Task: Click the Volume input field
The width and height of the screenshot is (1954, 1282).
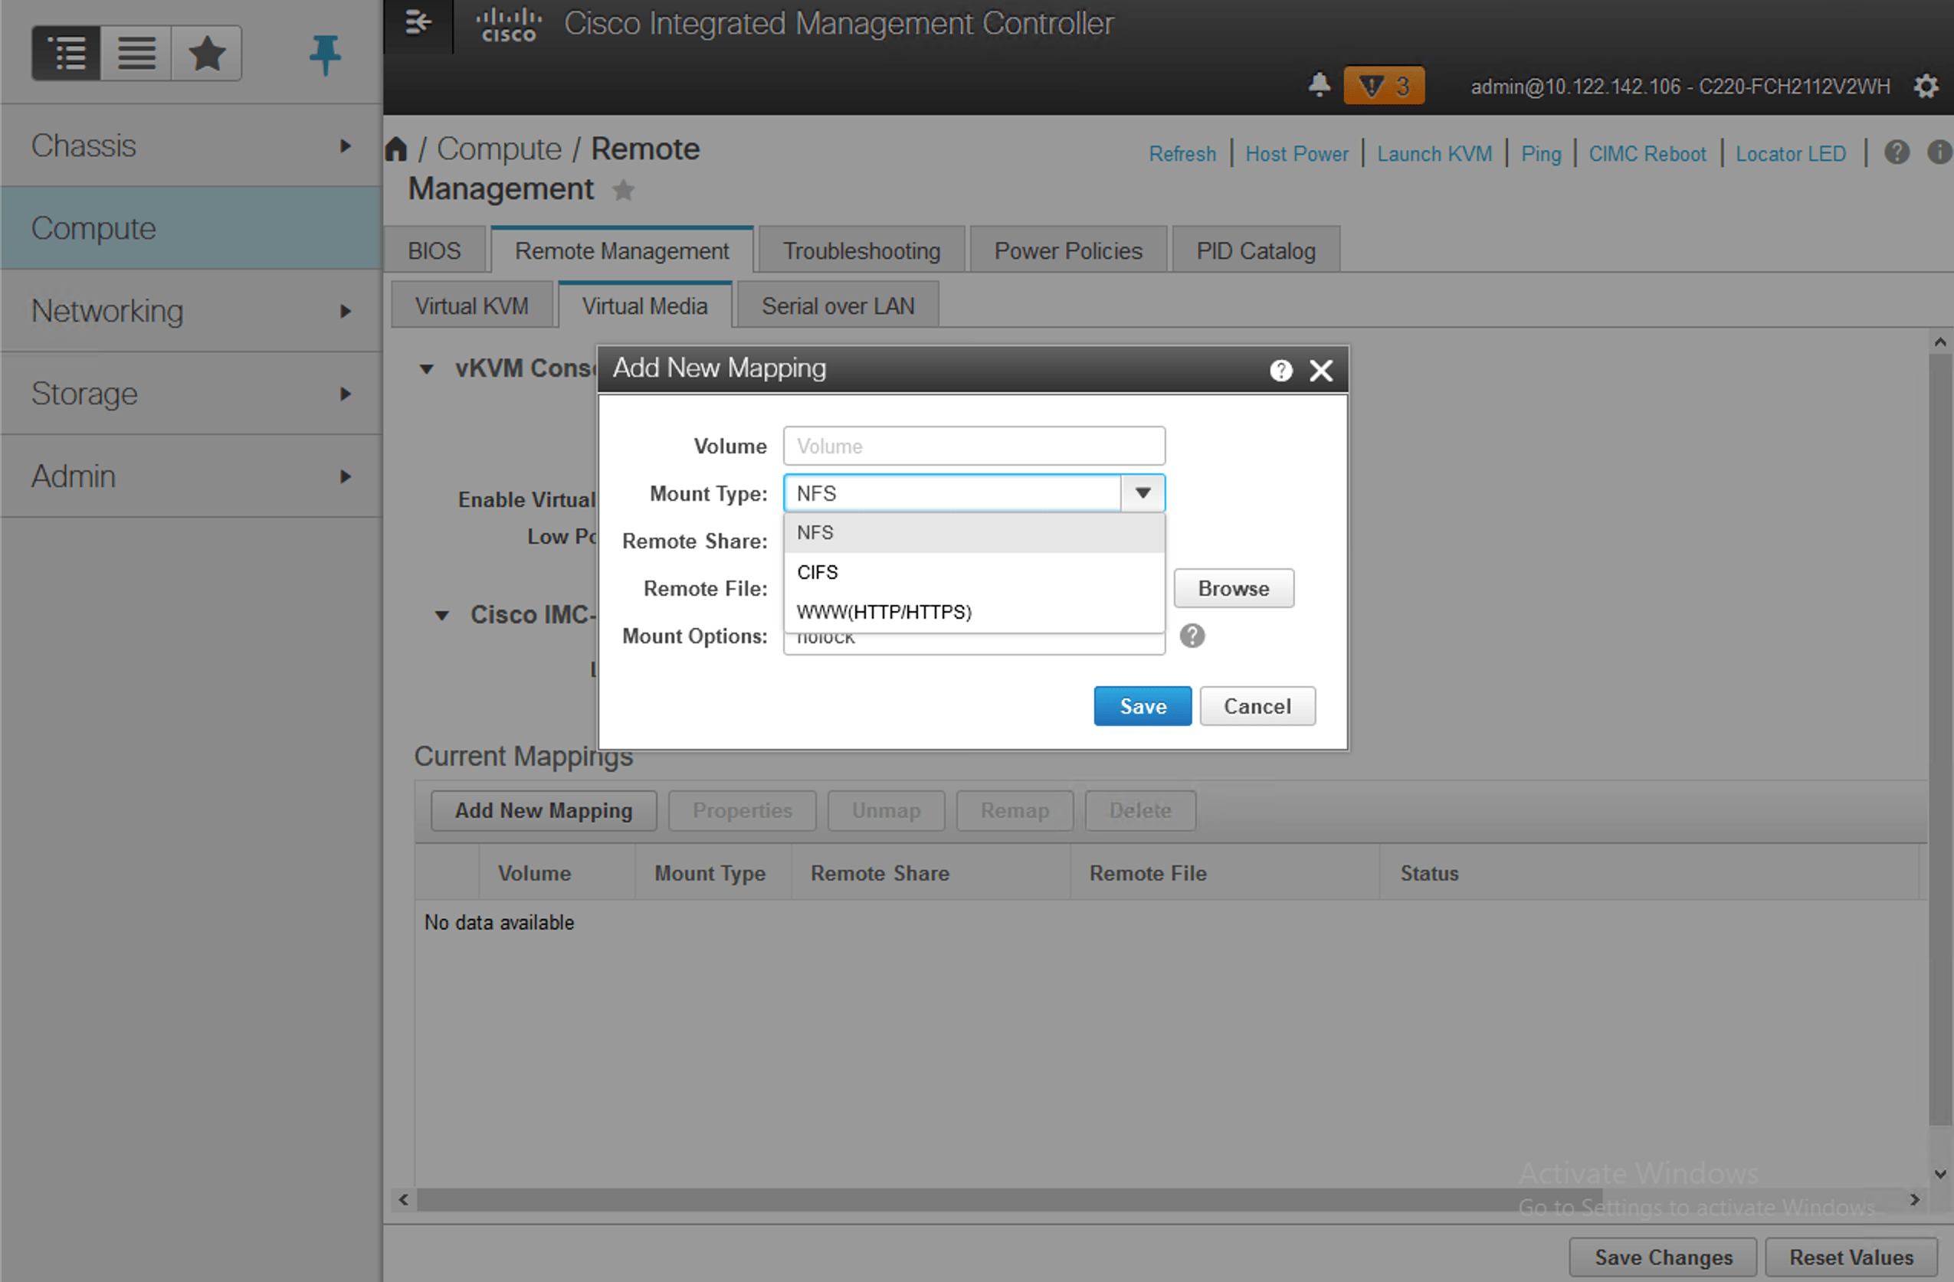Action: click(974, 446)
